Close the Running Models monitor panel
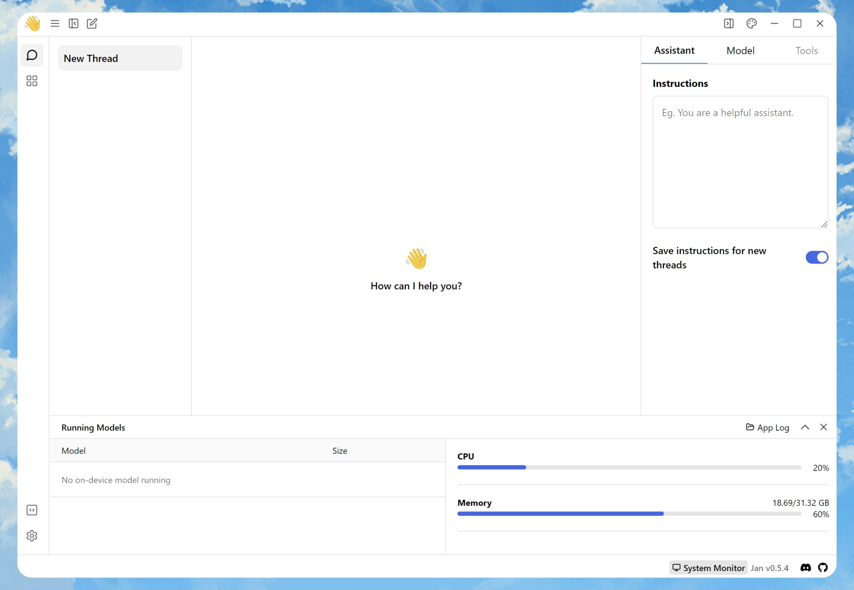This screenshot has height=590, width=854. pyautogui.click(x=823, y=427)
